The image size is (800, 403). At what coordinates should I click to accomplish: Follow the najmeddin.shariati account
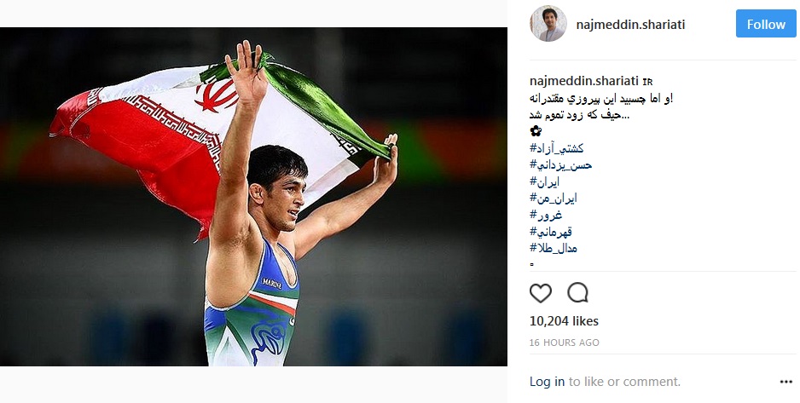tap(766, 24)
